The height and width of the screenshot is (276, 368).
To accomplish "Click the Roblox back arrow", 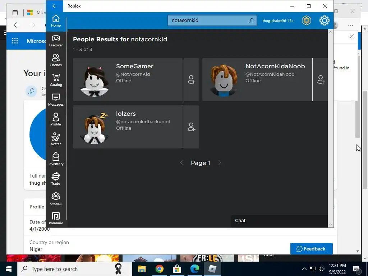I will click(x=55, y=6).
